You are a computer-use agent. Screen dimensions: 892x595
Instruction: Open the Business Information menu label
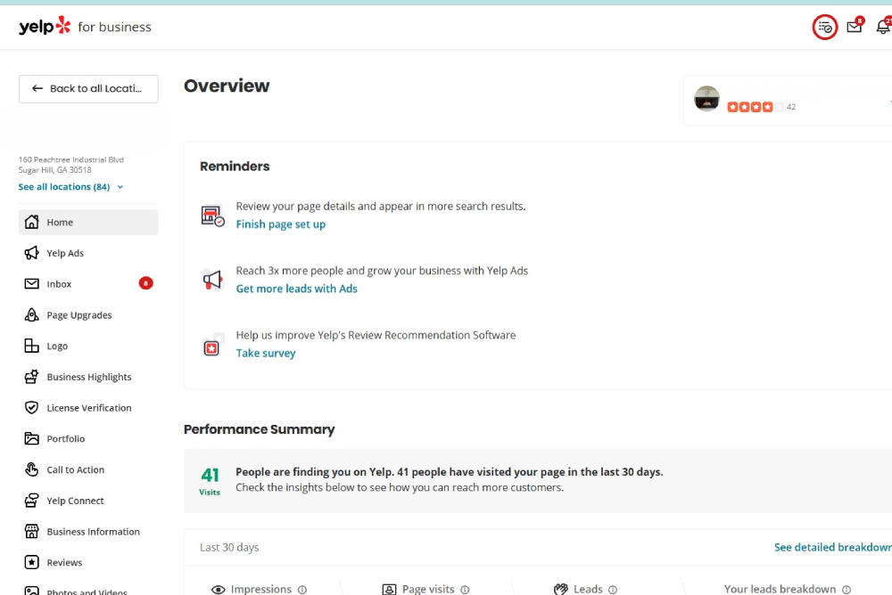coord(94,532)
